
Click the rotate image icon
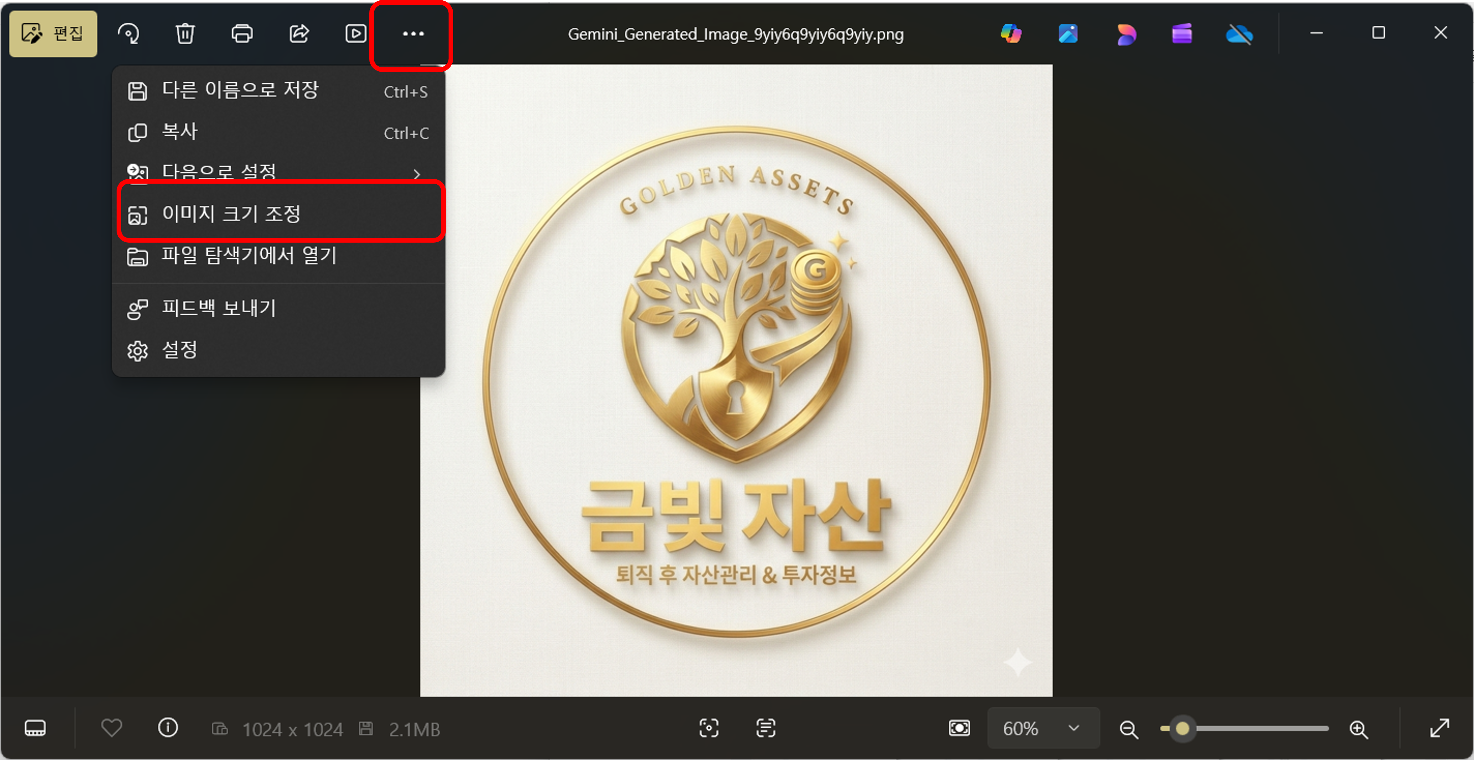128,34
